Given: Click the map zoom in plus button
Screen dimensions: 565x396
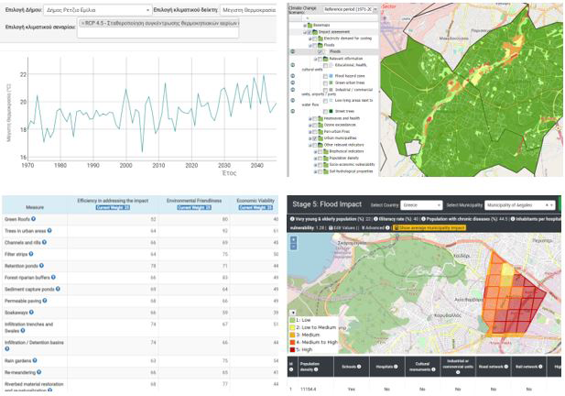Looking at the screenshot, I should click(x=293, y=240).
